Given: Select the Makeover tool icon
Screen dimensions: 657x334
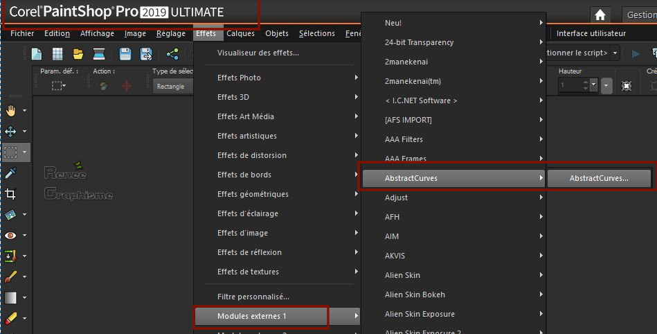Looking at the screenshot, I should pos(10,256).
